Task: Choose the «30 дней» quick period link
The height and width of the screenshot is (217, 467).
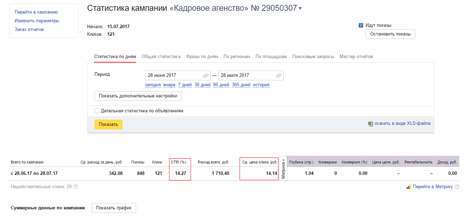Action: [202, 85]
